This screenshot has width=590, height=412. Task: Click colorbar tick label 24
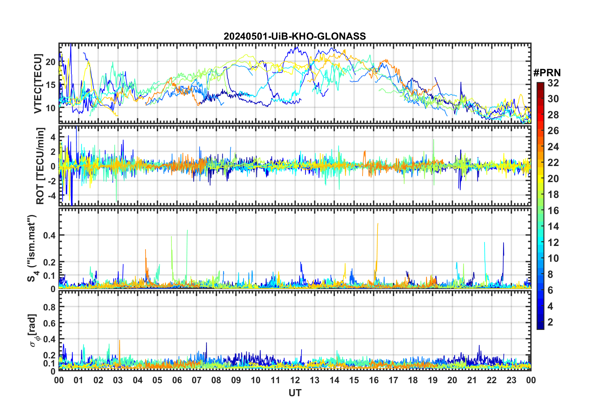click(x=553, y=147)
